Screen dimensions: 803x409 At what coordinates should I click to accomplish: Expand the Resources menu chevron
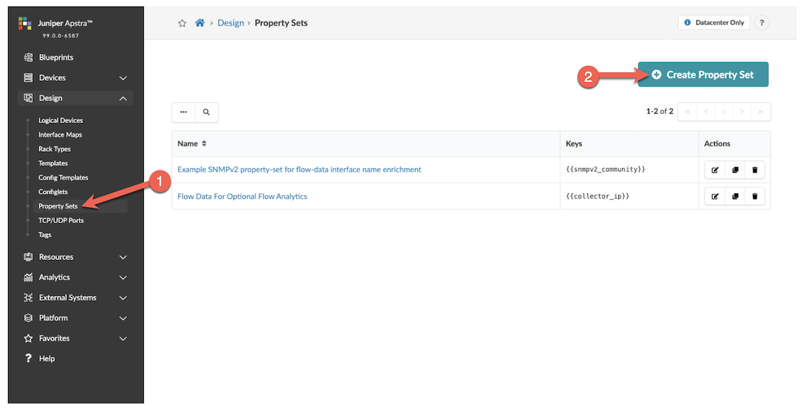123,257
